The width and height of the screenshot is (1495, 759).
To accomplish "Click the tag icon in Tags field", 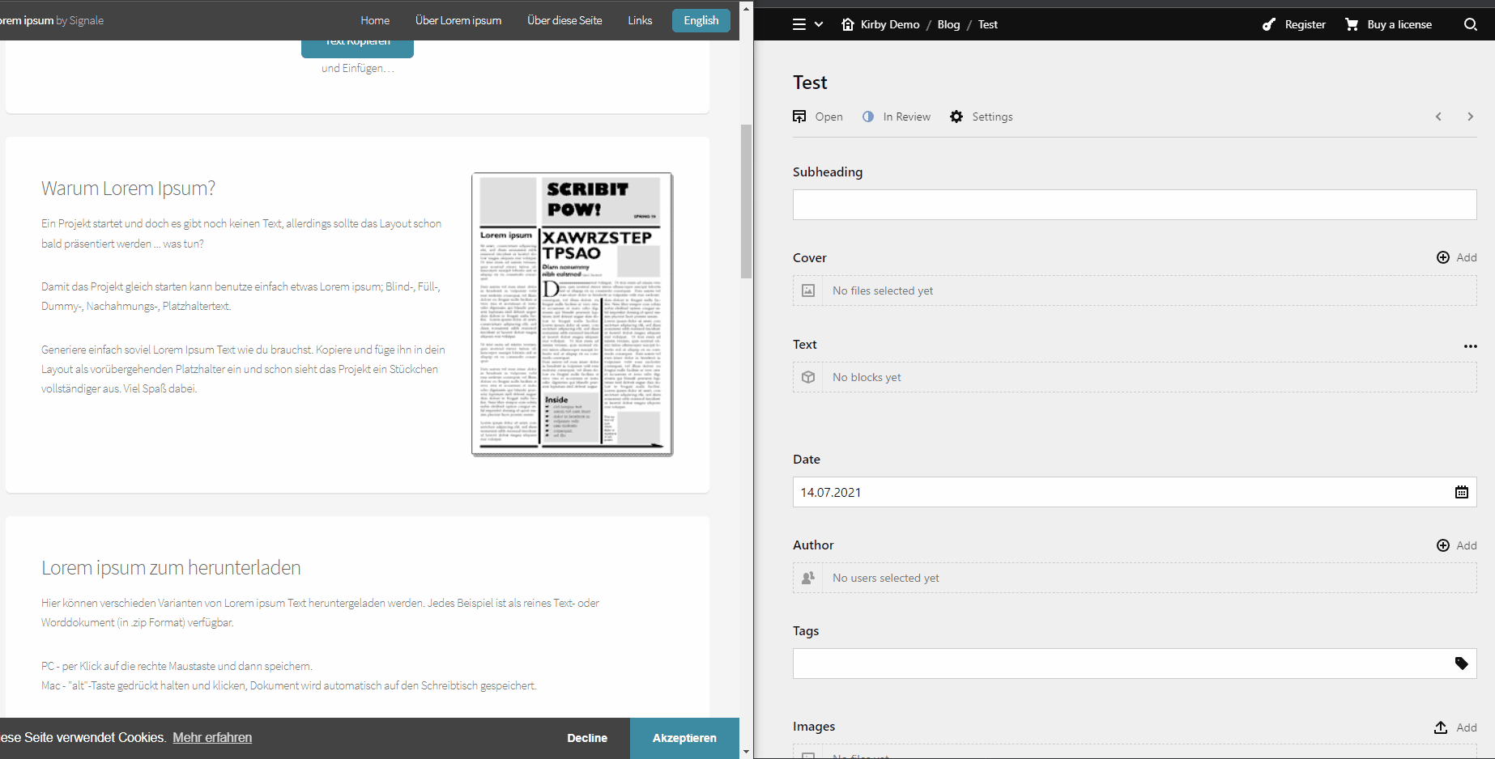I will 1462,664.
